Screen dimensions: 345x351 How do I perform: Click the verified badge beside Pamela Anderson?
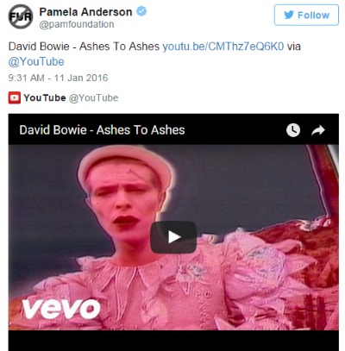click(x=141, y=11)
